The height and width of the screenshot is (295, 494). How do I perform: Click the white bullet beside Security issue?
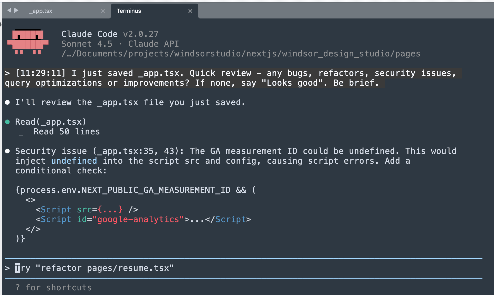7,151
